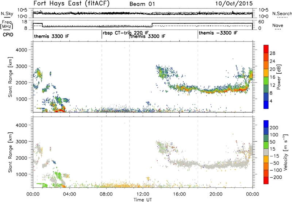Click the 'rbsp CT-trig 220 IF' label
The width and height of the screenshot is (292, 202).
[126, 33]
